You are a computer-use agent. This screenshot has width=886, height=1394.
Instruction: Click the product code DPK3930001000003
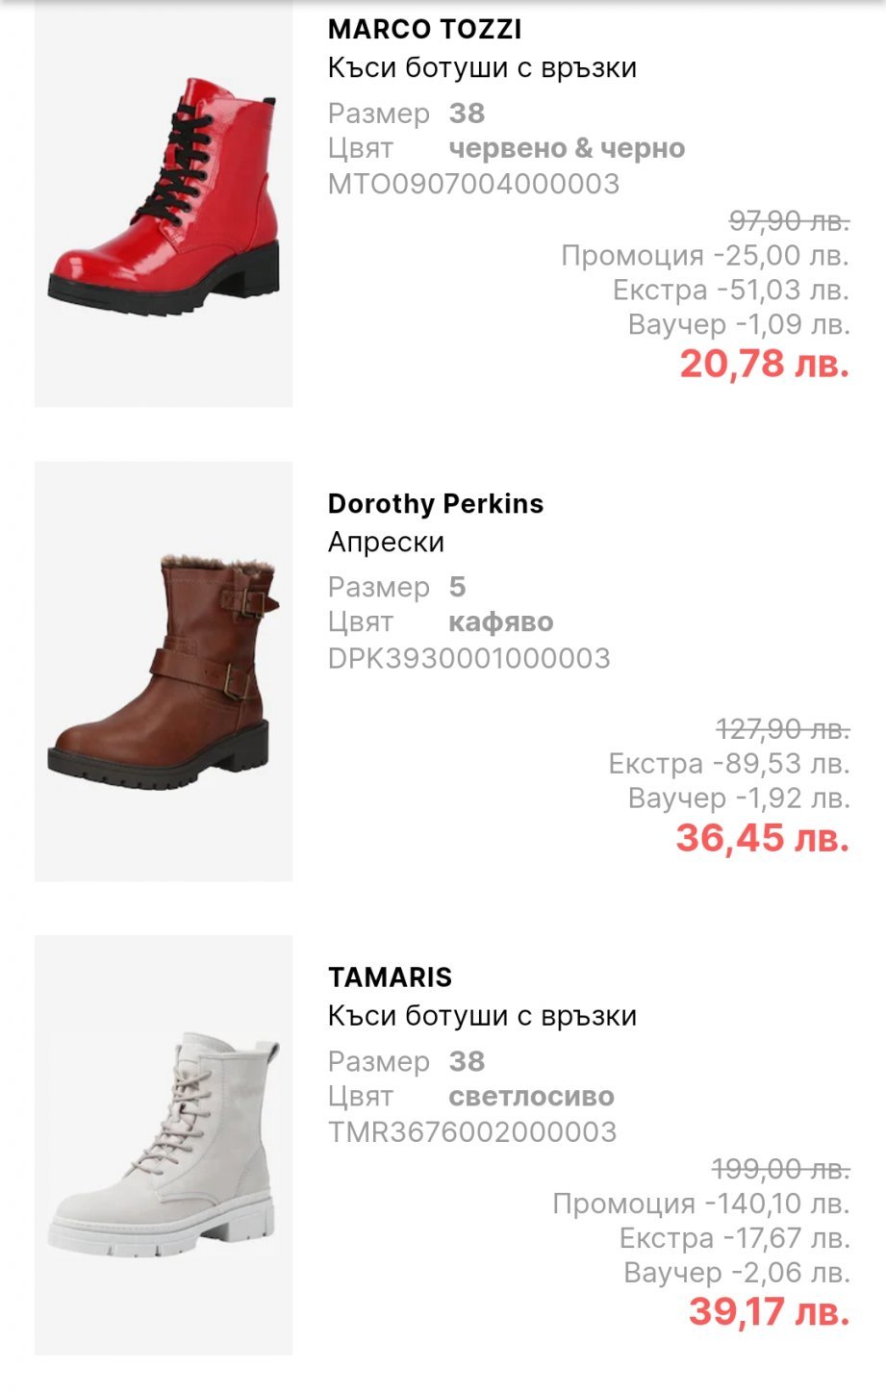pos(468,658)
